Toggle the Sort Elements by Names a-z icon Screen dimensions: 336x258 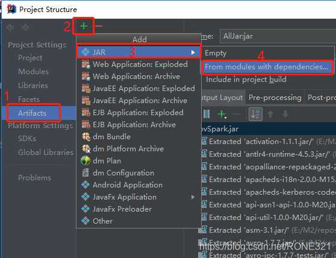click(x=255, y=114)
